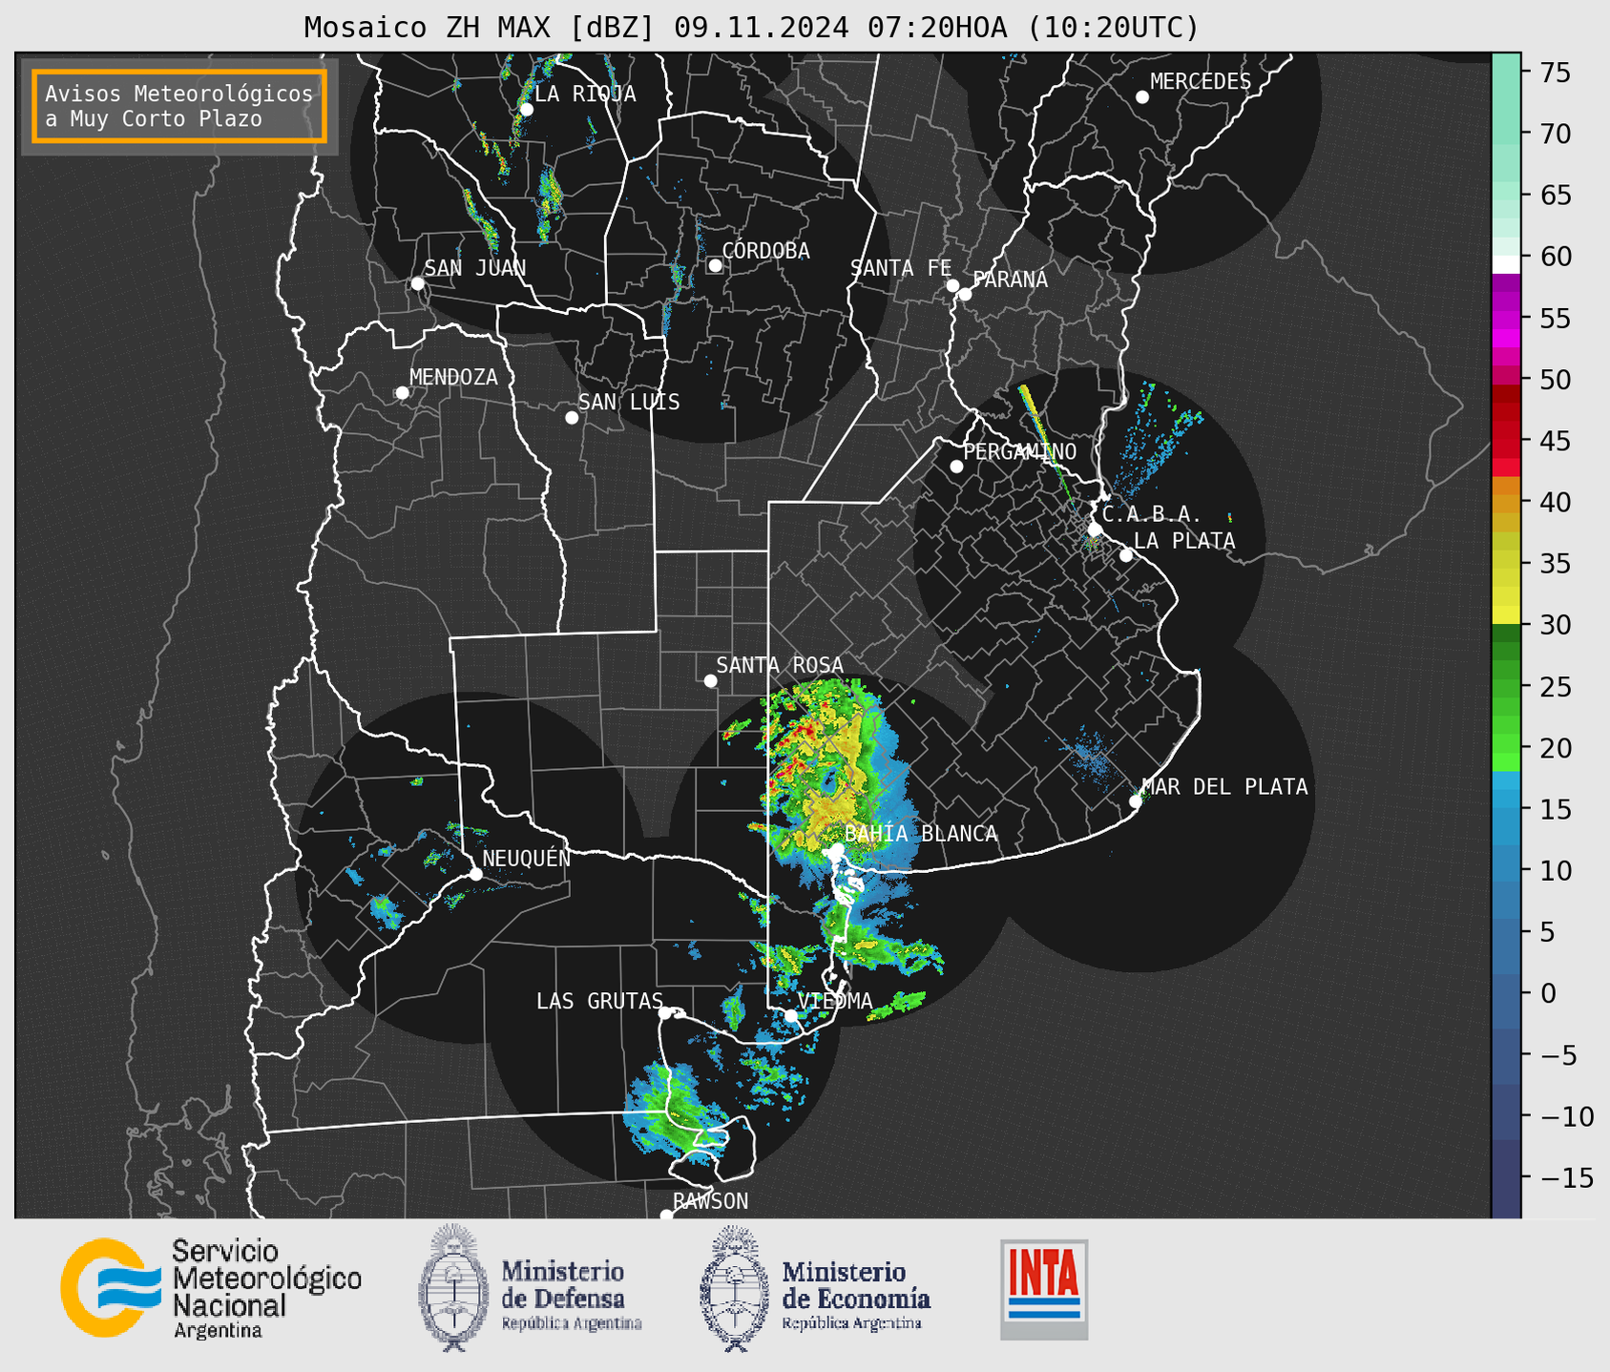This screenshot has height=1372, width=1610.
Task: Click the Mendoza city marker dot
Action: click(x=402, y=393)
